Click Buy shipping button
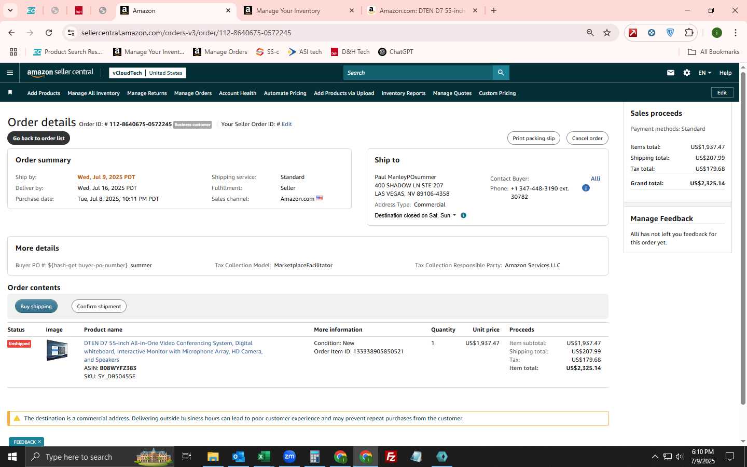This screenshot has width=747, height=467. tap(36, 306)
